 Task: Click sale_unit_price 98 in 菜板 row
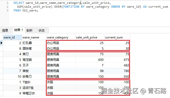[102, 71]
